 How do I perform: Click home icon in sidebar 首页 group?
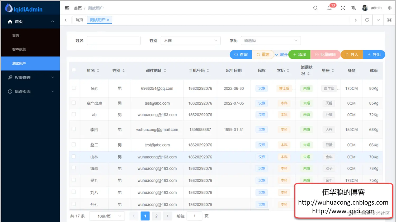pyautogui.click(x=10, y=22)
